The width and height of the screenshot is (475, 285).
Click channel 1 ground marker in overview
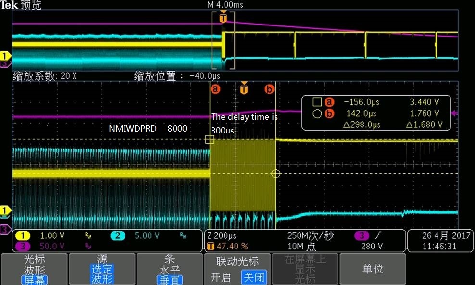click(x=5, y=56)
